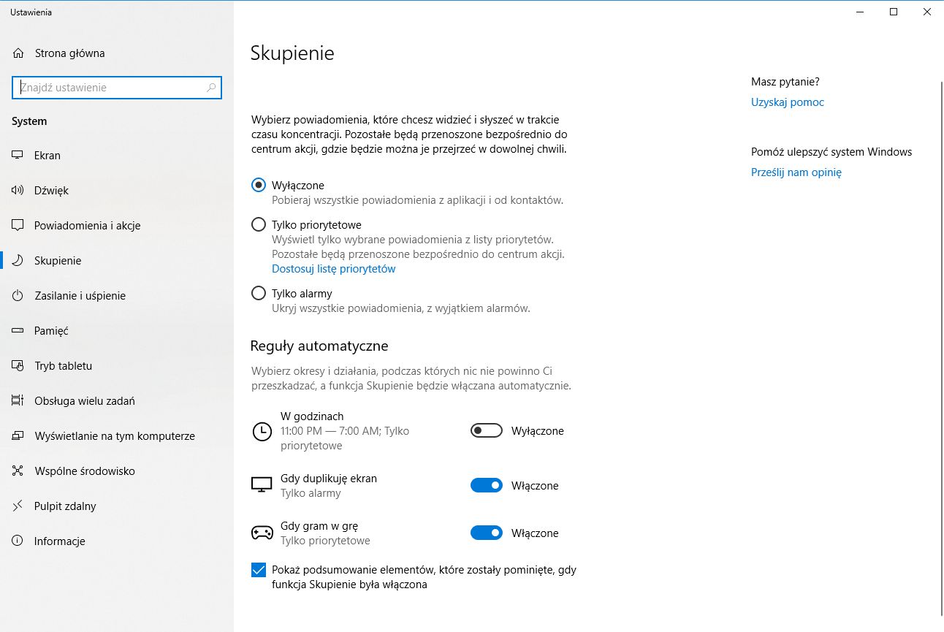Image resolution: width=944 pixels, height=632 pixels.
Task: Enable the W godzinach toggle switch
Action: point(487,431)
